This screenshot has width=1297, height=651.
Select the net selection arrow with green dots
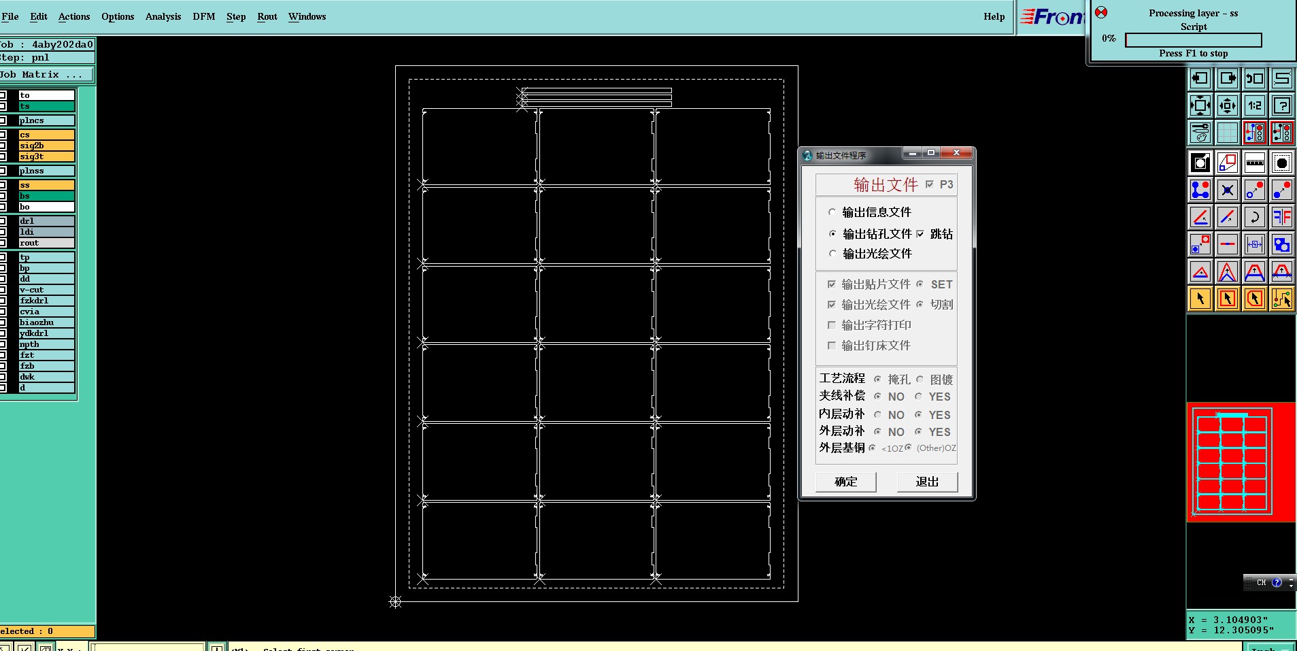click(x=1282, y=299)
